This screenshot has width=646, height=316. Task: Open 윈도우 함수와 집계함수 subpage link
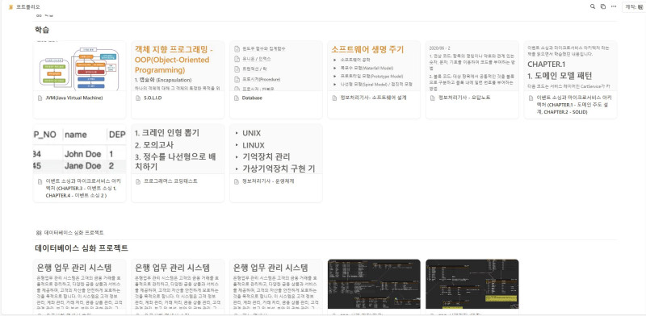coord(264,48)
